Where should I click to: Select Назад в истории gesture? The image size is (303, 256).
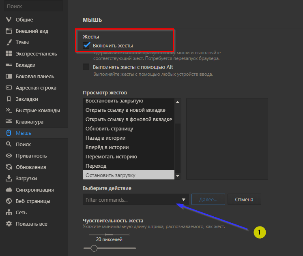point(129,138)
